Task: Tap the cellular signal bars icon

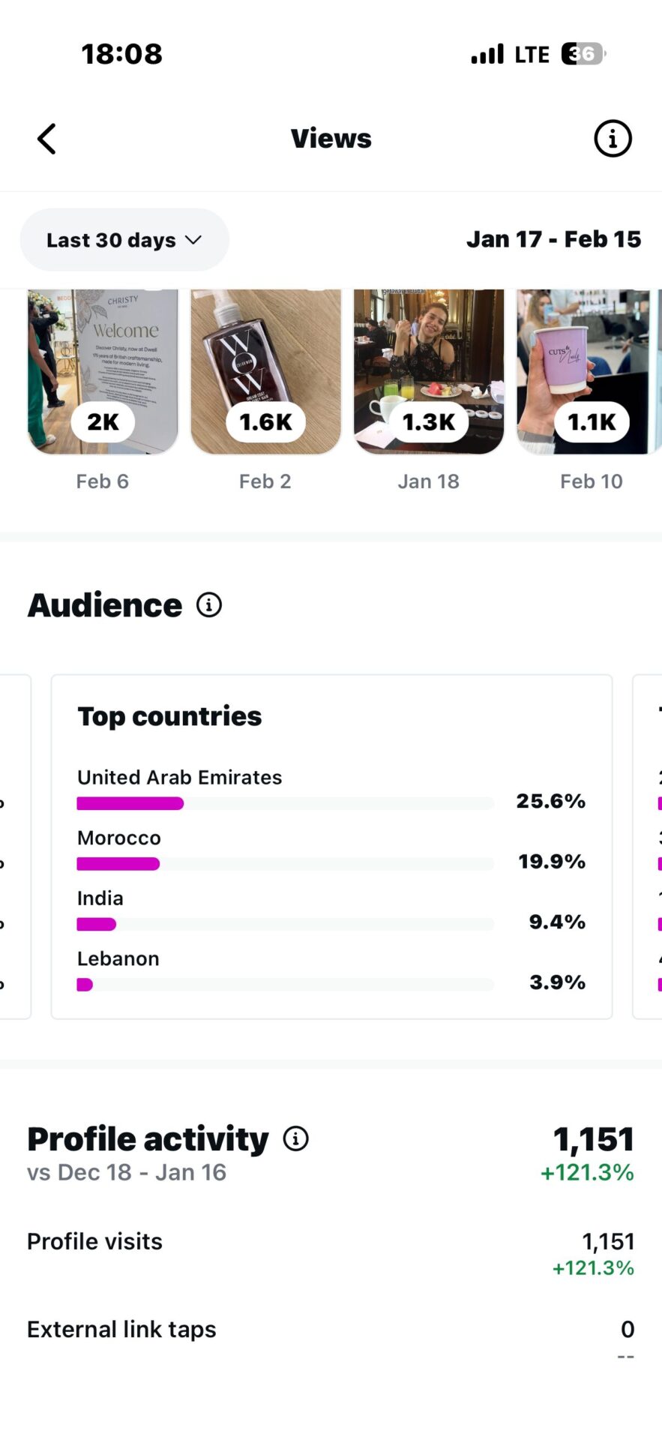Action: (487, 54)
